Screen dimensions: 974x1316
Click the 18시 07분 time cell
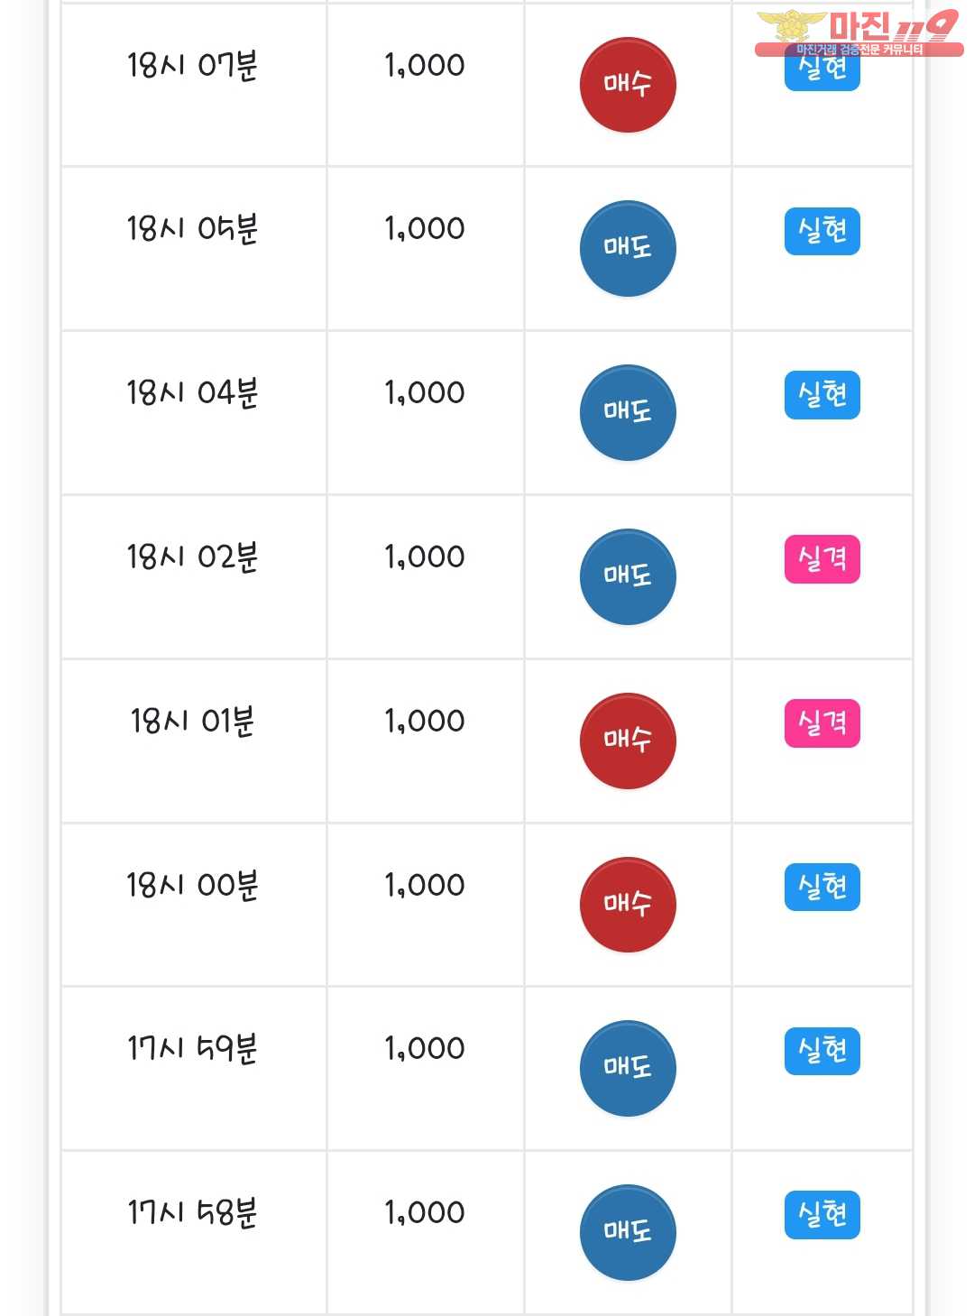coord(192,66)
